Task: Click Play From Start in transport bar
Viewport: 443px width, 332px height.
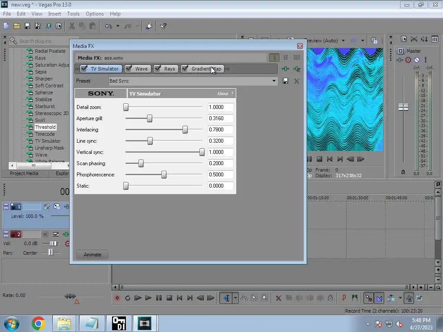Action: click(138, 298)
